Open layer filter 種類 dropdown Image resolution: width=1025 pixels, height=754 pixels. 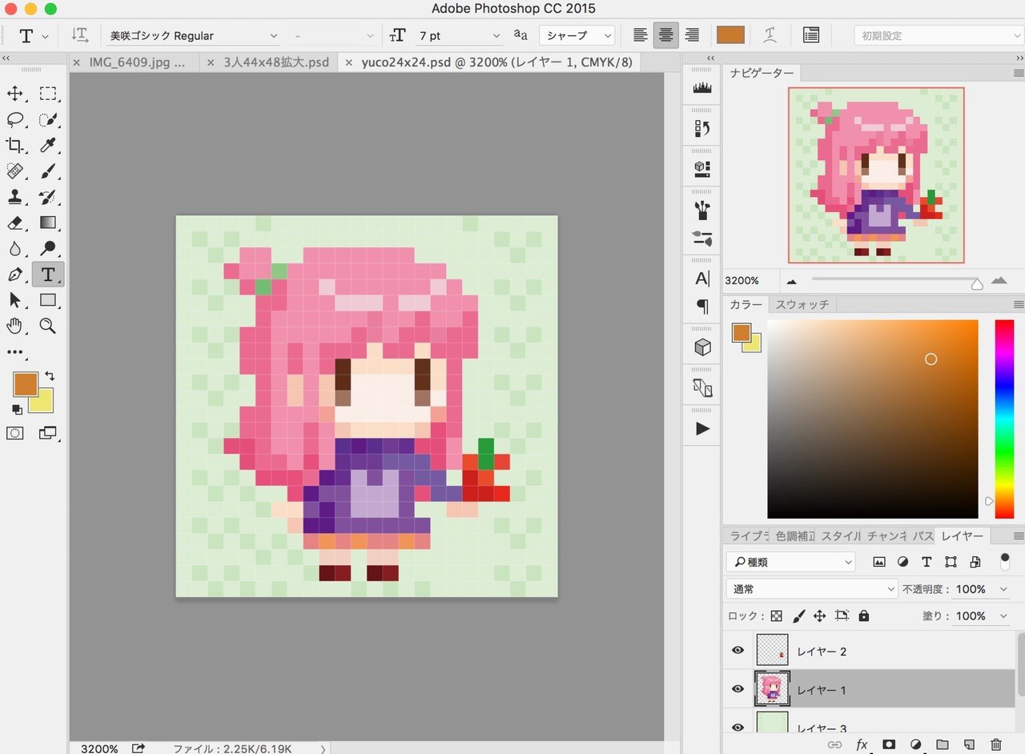791,562
